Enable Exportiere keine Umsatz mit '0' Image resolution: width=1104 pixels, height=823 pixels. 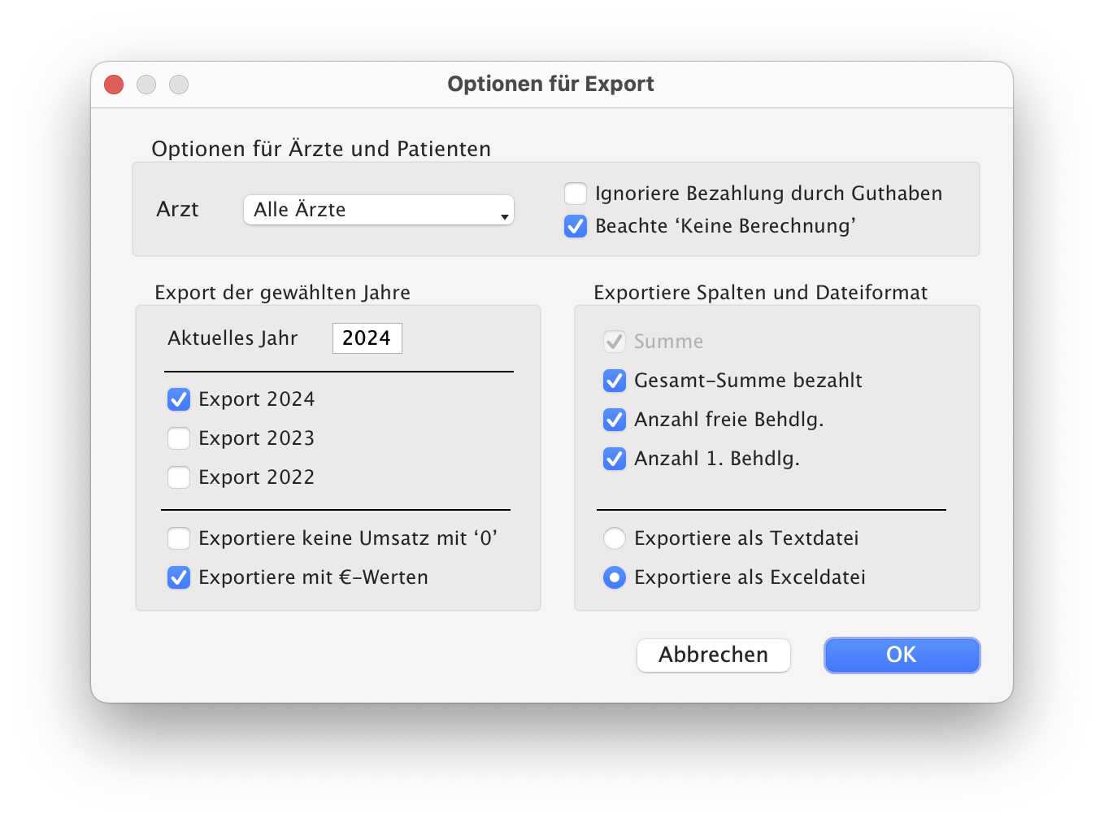(x=179, y=538)
